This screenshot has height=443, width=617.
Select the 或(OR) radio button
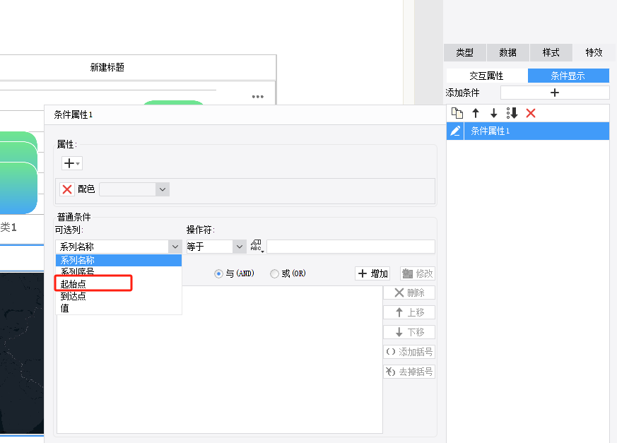coord(274,273)
